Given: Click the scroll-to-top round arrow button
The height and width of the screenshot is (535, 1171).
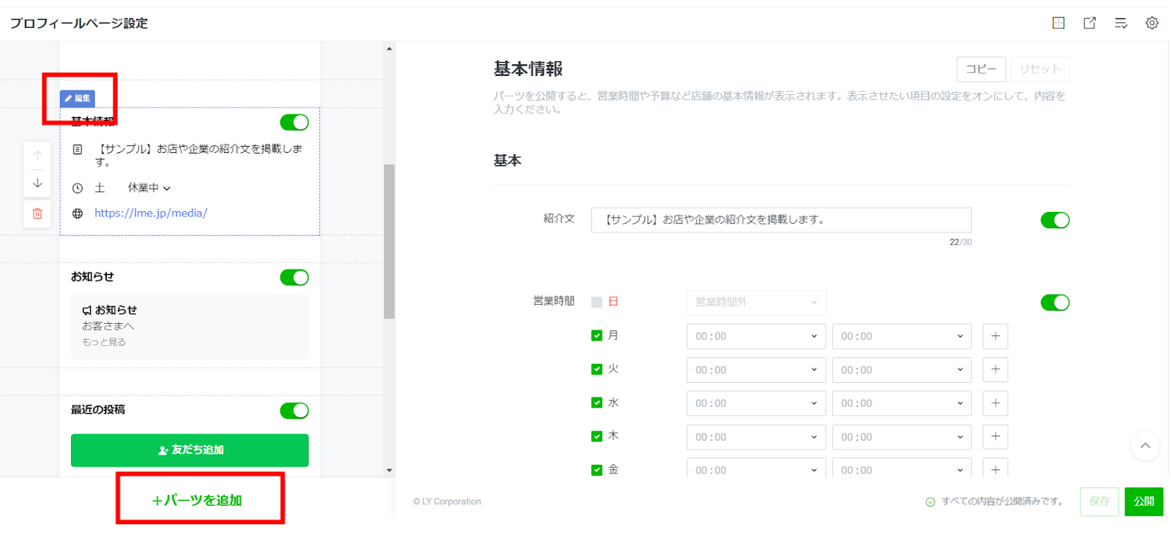Looking at the screenshot, I should (1145, 446).
